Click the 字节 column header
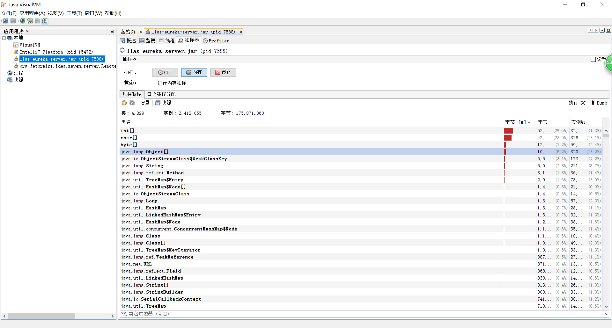Screen dimensions: 612x328 pyautogui.click(x=552, y=122)
